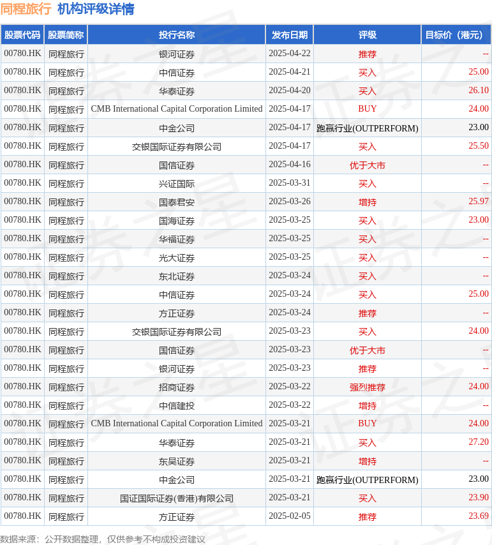This screenshot has height=545, width=492.
Task: Click stock code 00780.HK in 招商证券 row
Action: coord(22,387)
